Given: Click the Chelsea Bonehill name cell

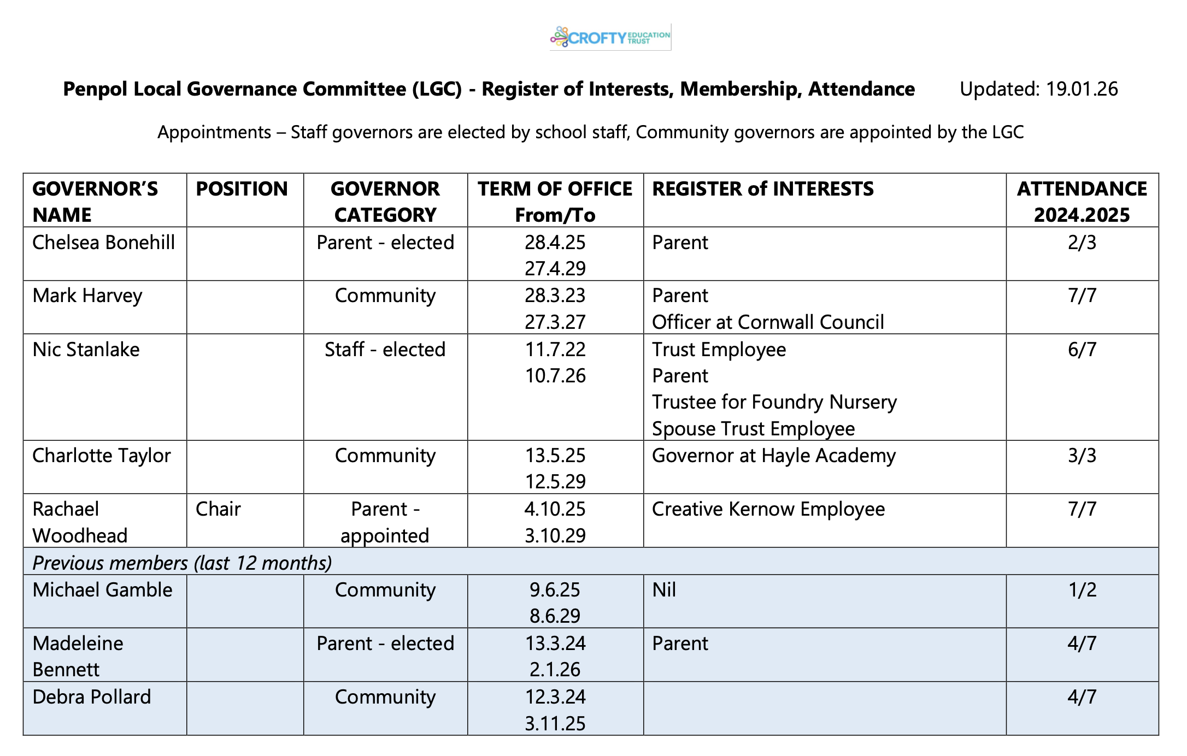Looking at the screenshot, I should pyautogui.click(x=104, y=243).
